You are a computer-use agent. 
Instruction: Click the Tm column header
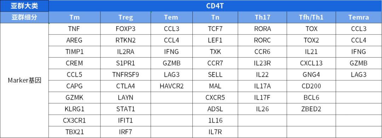point(75,17)
